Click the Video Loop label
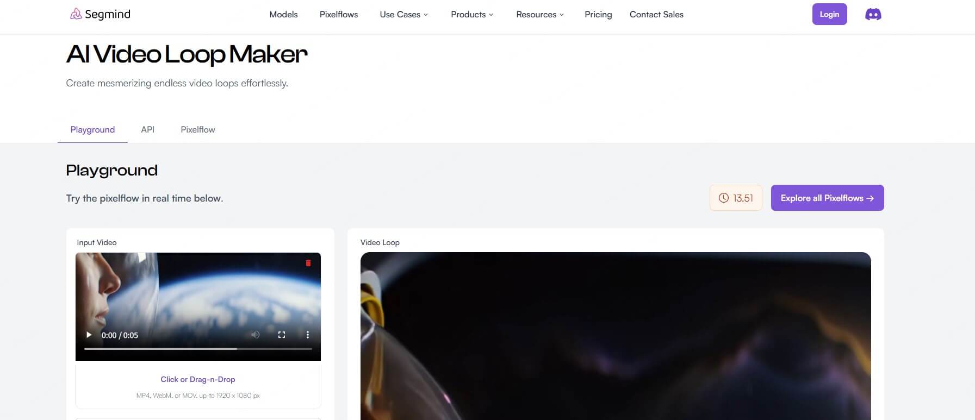 (380, 242)
